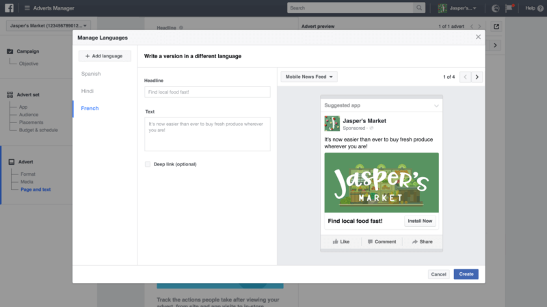Click the Campaign section icon

click(10, 51)
